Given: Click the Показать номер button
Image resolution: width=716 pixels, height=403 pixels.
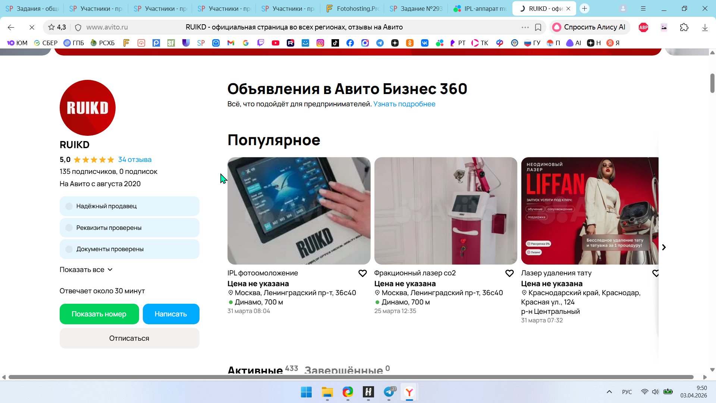Looking at the screenshot, I should pos(99,314).
